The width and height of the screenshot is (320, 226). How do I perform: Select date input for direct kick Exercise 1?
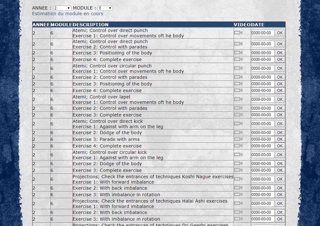pos(262,124)
